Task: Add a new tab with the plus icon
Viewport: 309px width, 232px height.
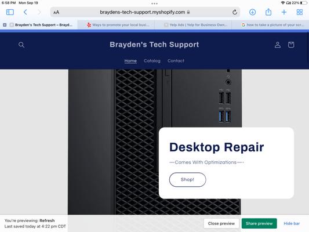Action: pyautogui.click(x=284, y=12)
